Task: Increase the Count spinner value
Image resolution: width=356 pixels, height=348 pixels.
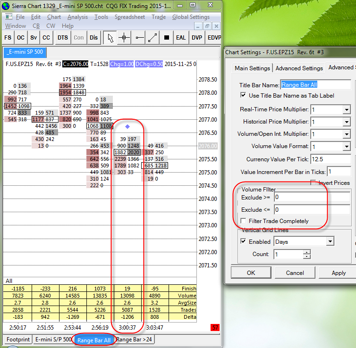Action: [x=307, y=252]
